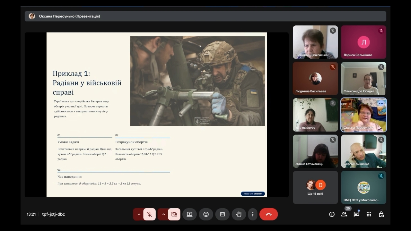The width and height of the screenshot is (411, 231).
Task: Open meeting details info icon
Action: click(x=332, y=214)
